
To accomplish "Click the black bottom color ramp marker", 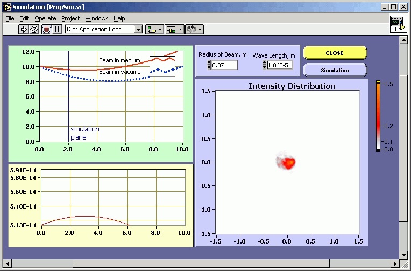I will pyautogui.click(x=378, y=150).
